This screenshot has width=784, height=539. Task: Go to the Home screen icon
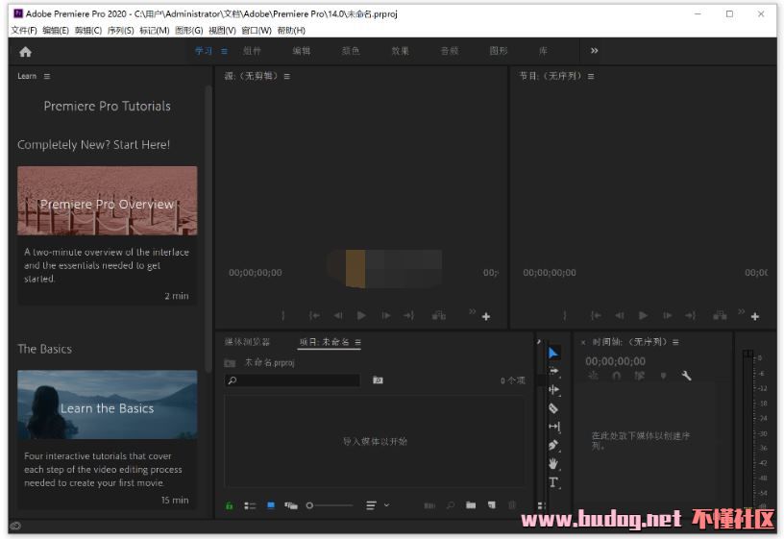(26, 52)
